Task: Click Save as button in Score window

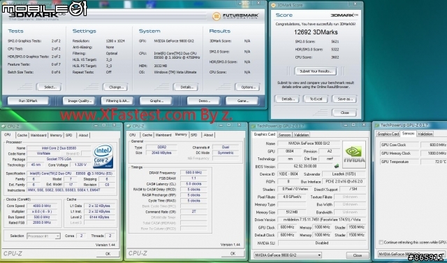Action: pyautogui.click(x=344, y=99)
